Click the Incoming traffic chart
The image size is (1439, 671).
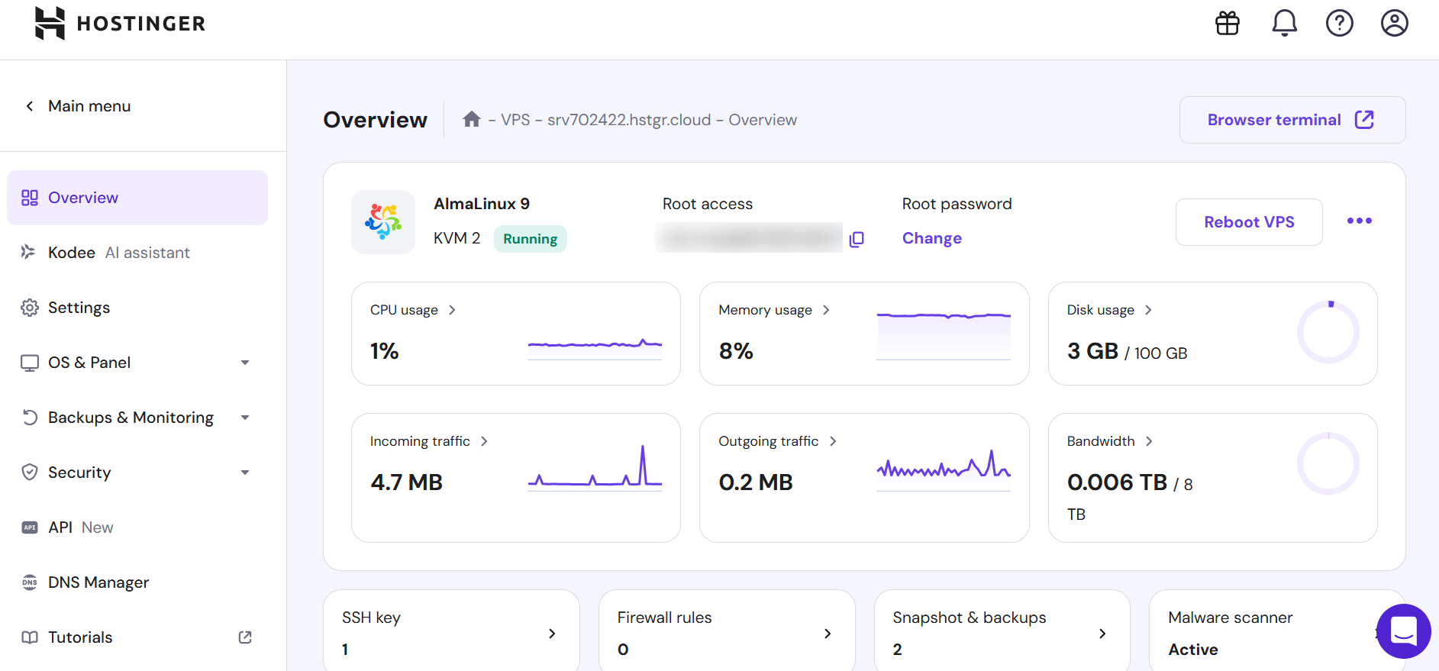click(x=595, y=467)
